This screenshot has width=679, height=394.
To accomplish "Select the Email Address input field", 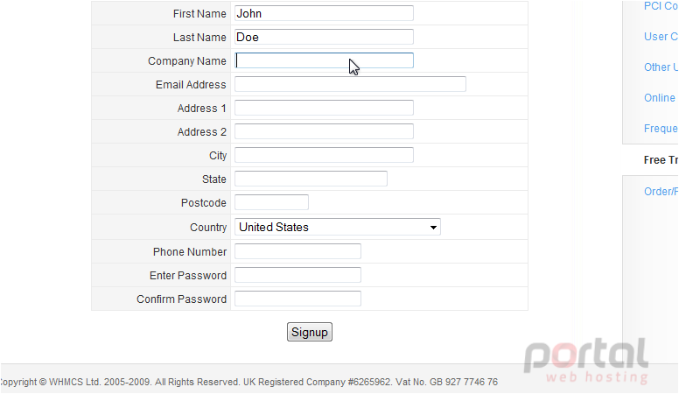I will pyautogui.click(x=350, y=84).
